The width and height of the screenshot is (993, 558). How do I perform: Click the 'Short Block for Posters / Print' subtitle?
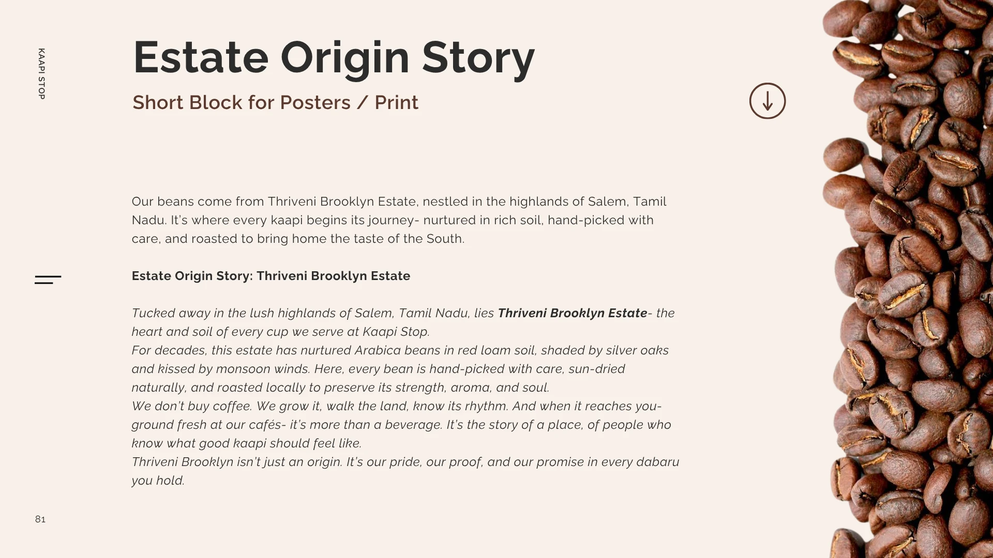[275, 103]
